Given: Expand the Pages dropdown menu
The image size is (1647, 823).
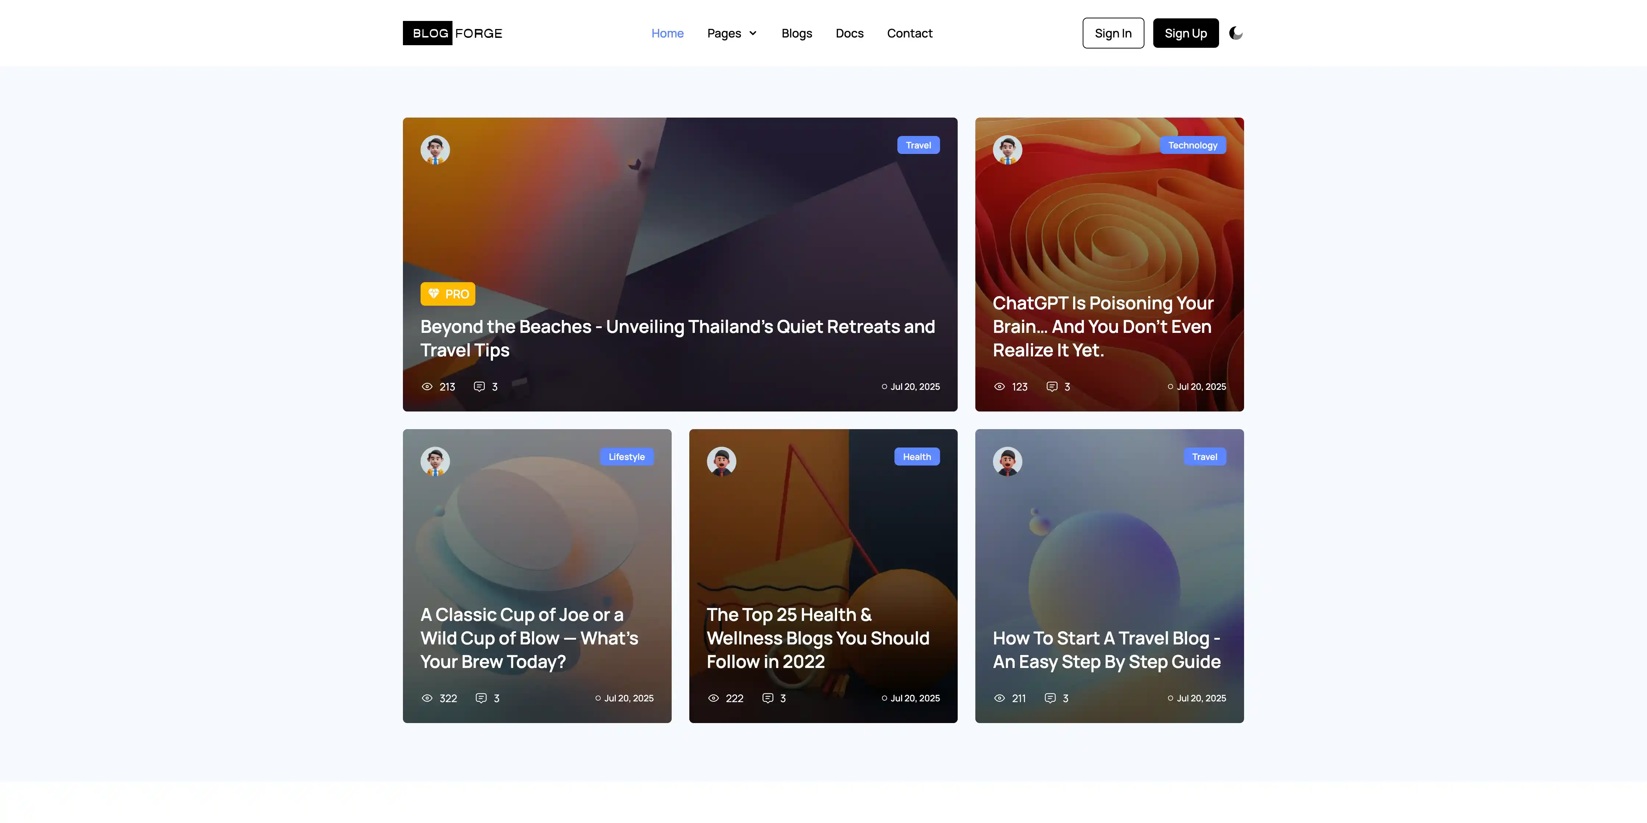Looking at the screenshot, I should pos(724,33).
